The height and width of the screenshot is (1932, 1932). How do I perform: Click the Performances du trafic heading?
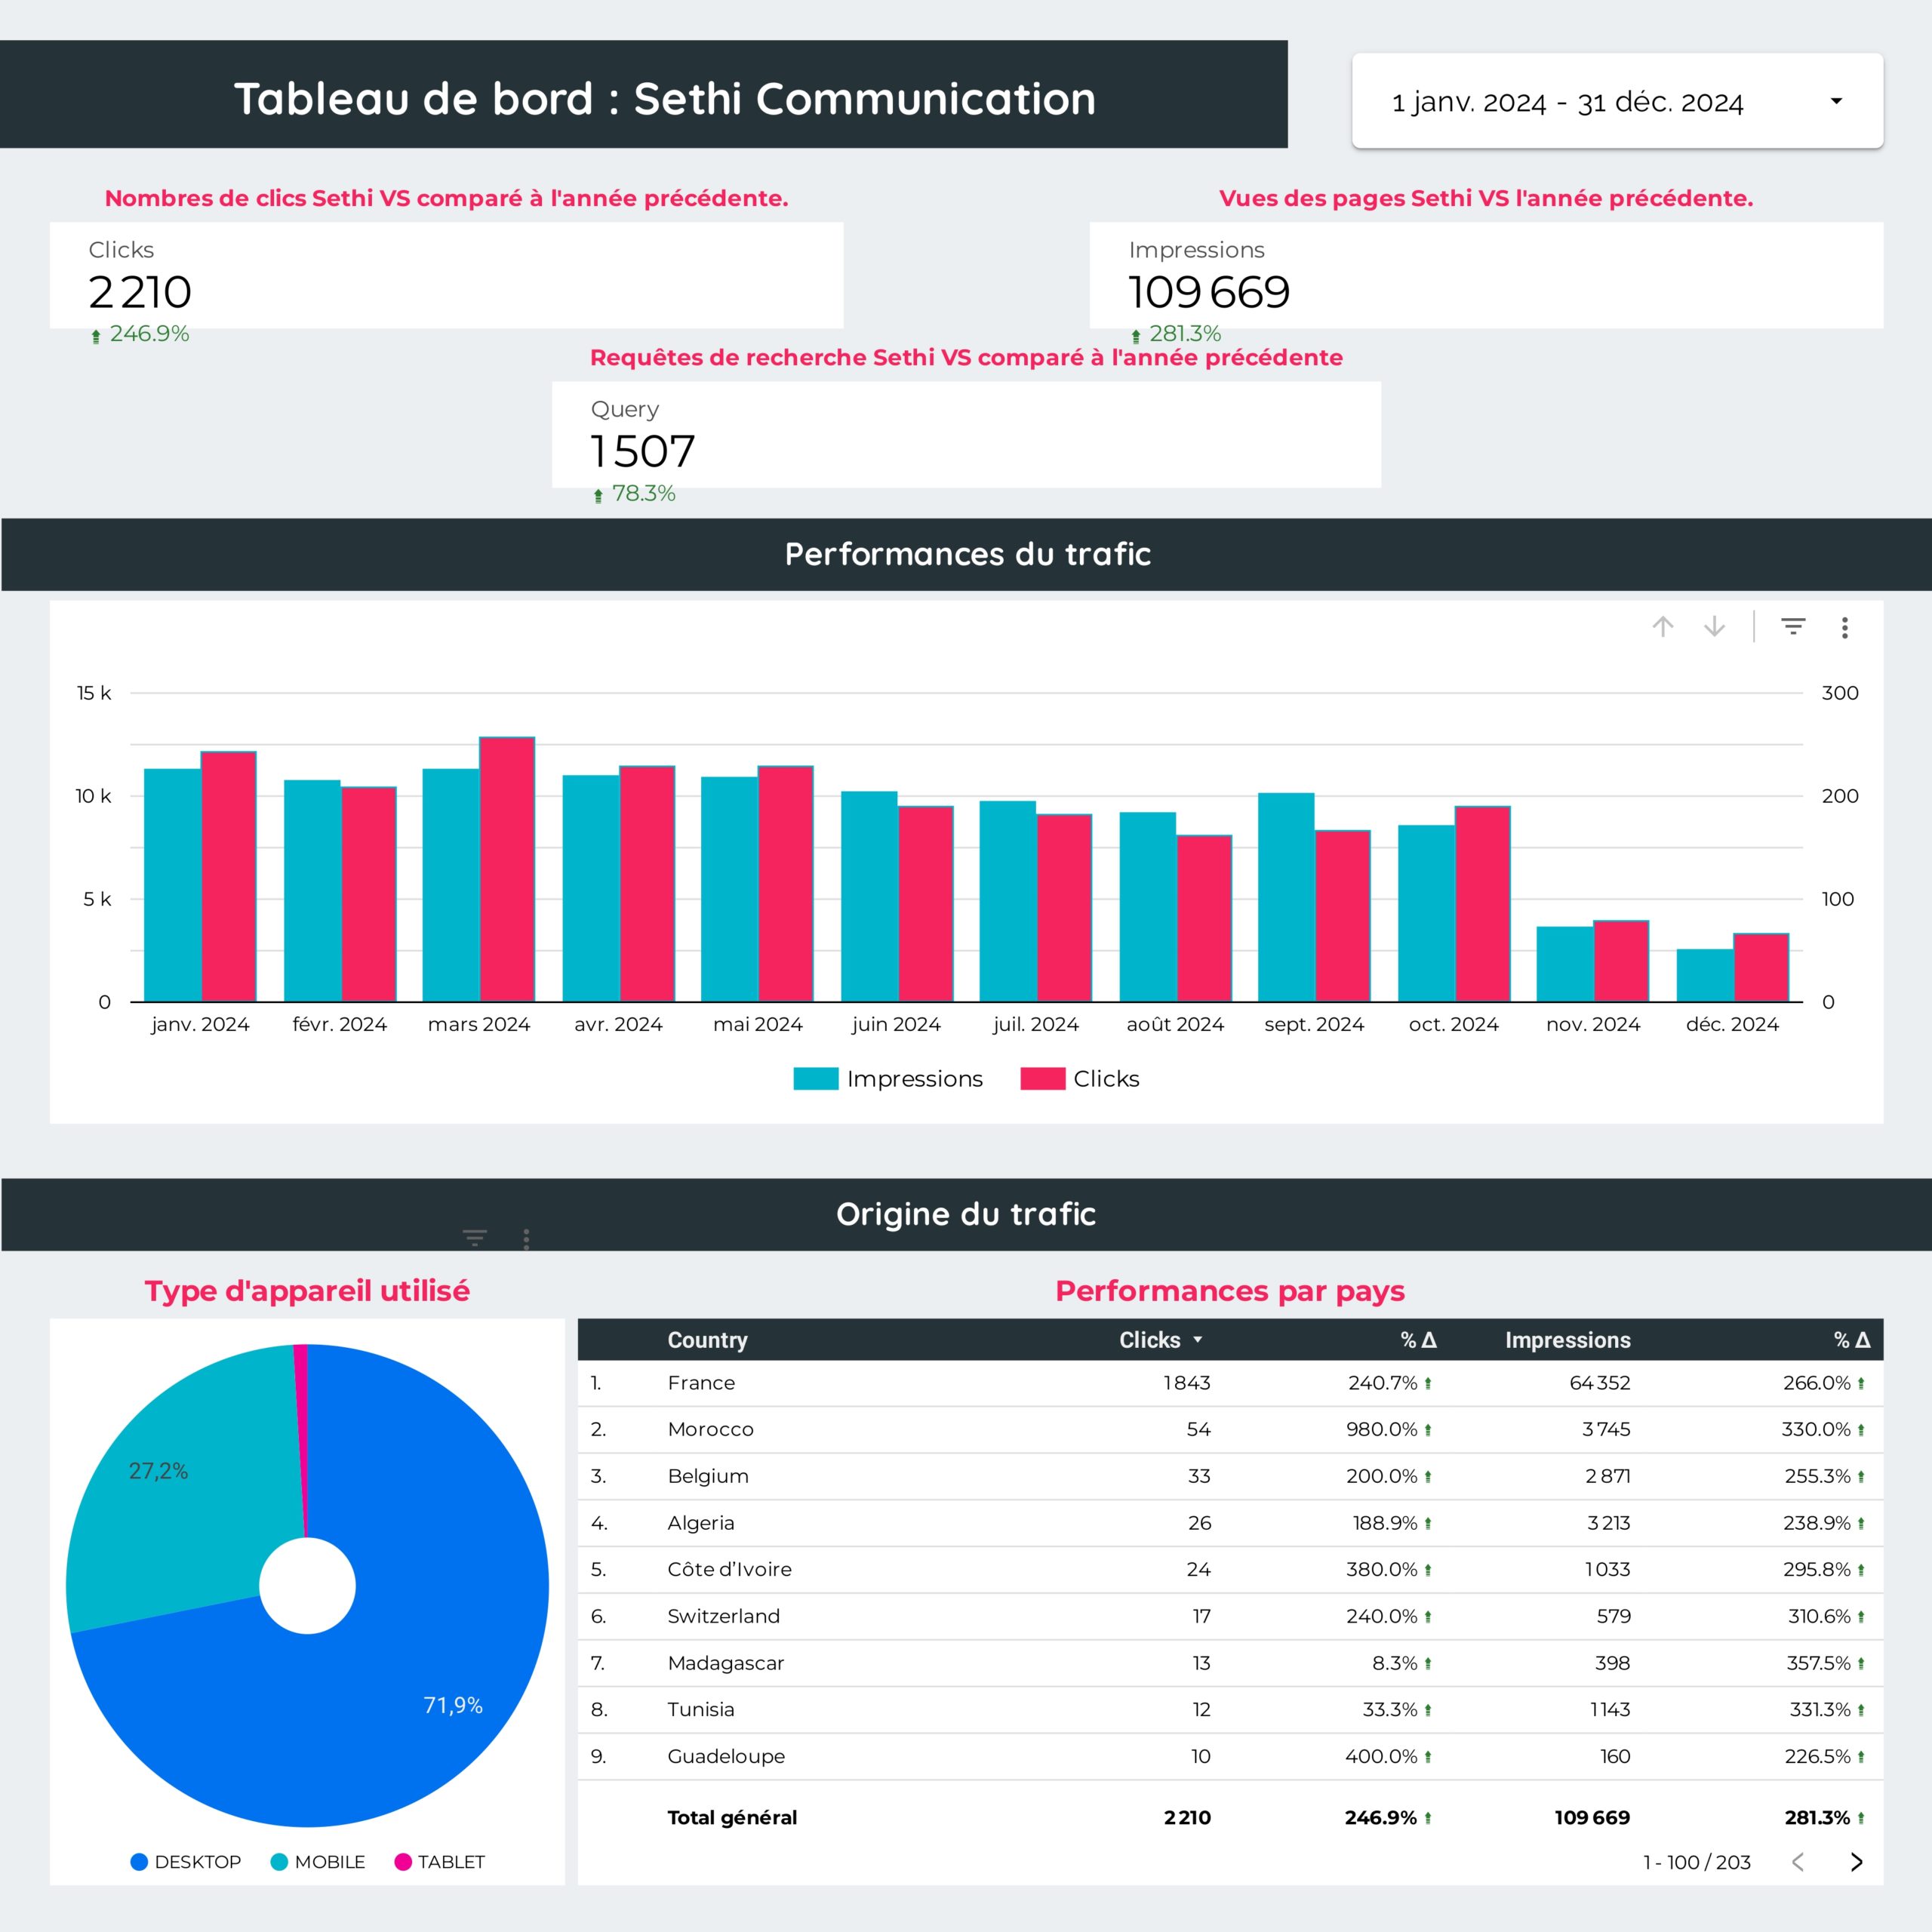(967, 554)
